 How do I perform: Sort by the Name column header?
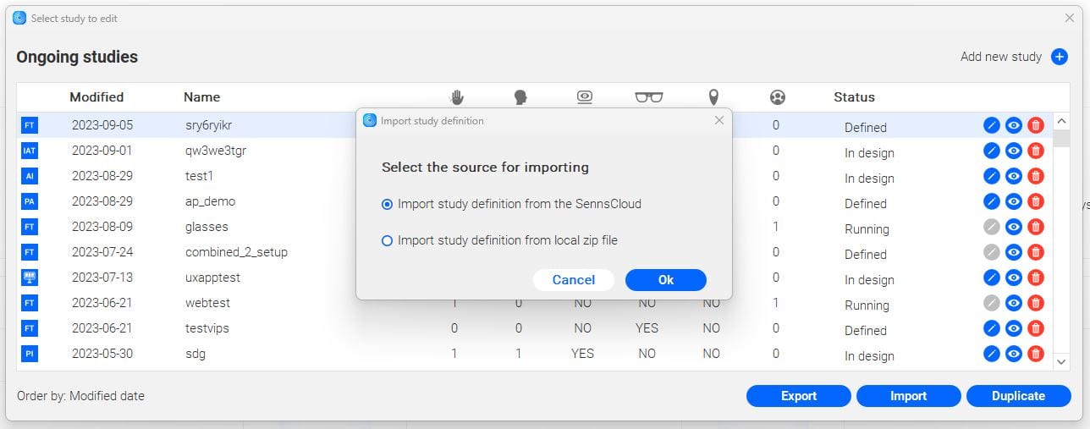(x=201, y=97)
